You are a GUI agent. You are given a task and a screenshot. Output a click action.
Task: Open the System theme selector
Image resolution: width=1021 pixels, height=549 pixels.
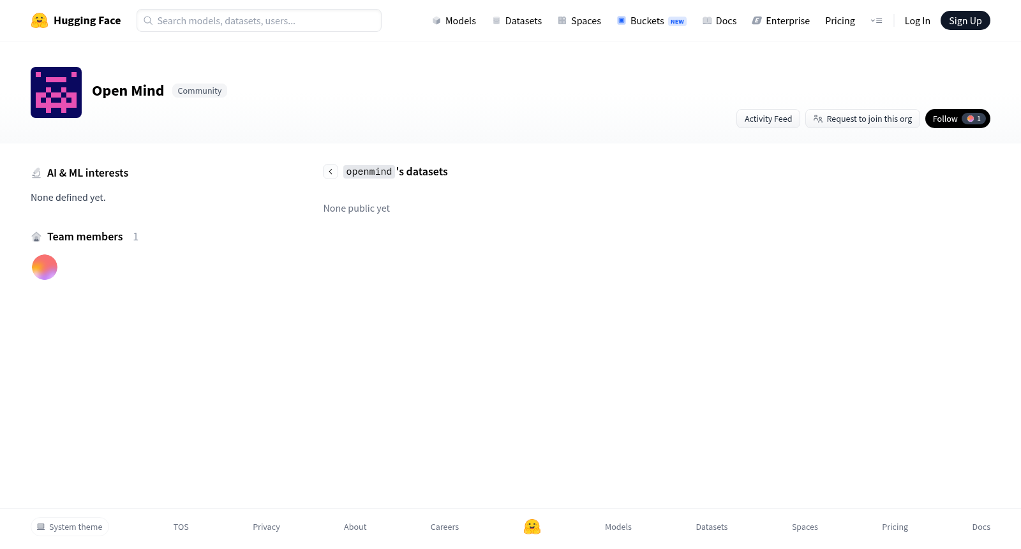point(70,527)
